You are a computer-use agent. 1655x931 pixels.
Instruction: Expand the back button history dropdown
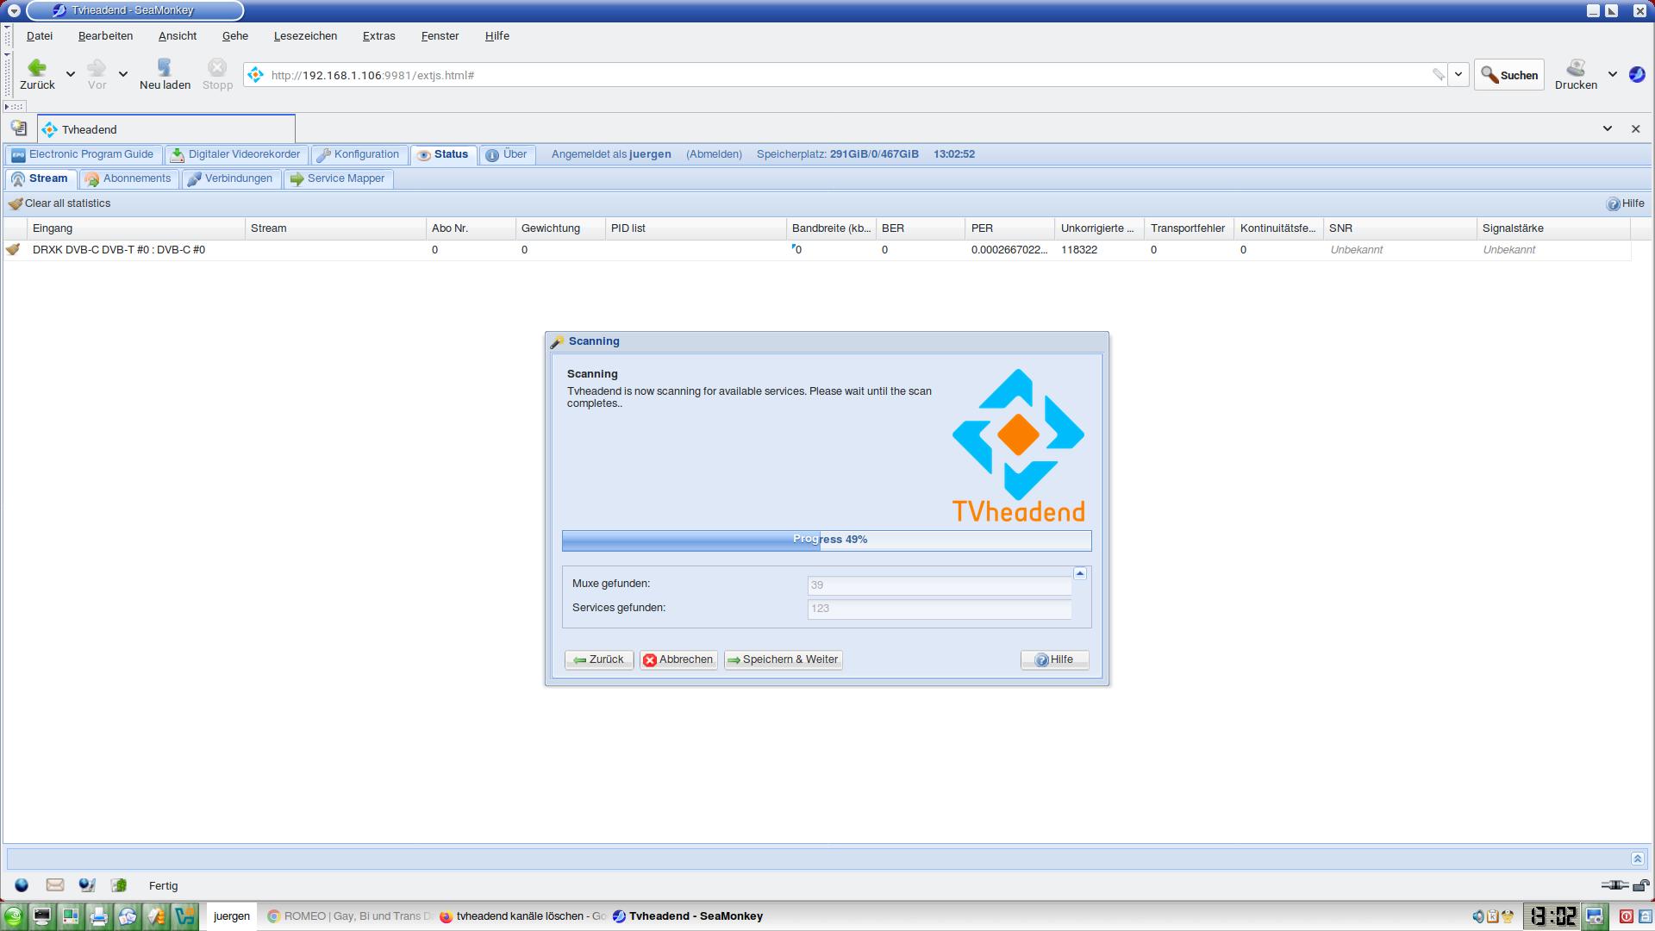click(71, 75)
